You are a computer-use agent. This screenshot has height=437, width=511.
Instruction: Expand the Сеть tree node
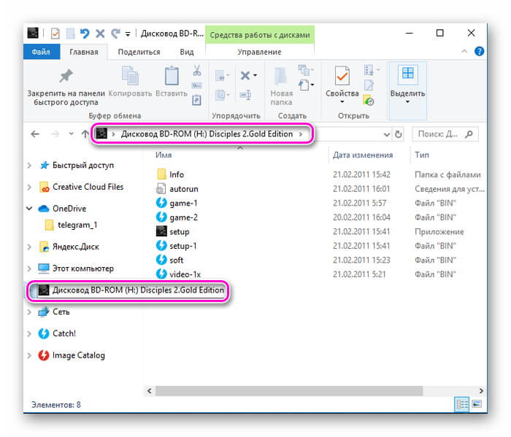(x=29, y=312)
